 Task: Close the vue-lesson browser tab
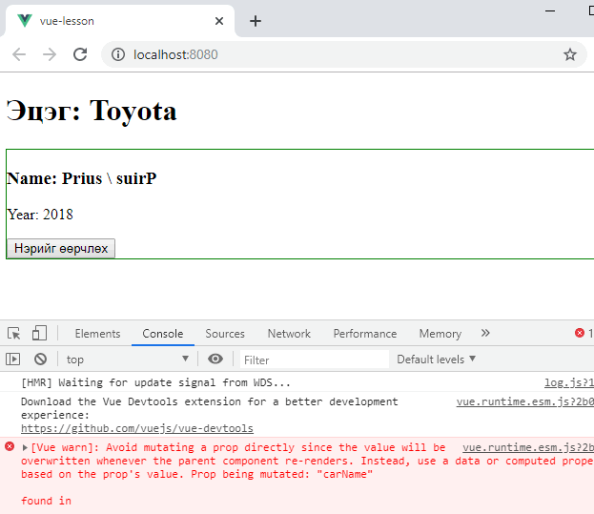[x=219, y=21]
